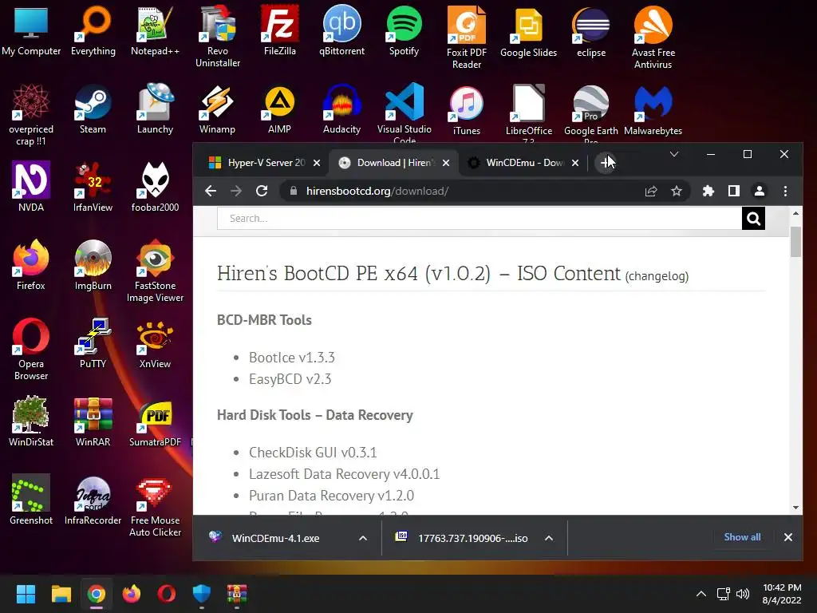Image resolution: width=817 pixels, height=613 pixels.
Task: Close the WinCDEmu tab
Action: 575,163
